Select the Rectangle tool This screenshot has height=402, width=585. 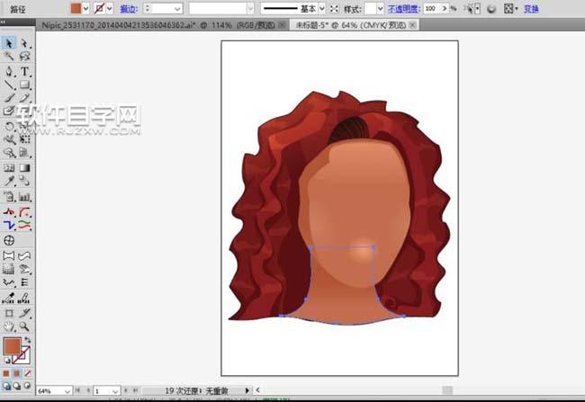[25, 85]
